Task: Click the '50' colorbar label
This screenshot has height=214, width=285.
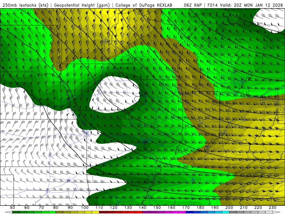Action: [x=12, y=208]
